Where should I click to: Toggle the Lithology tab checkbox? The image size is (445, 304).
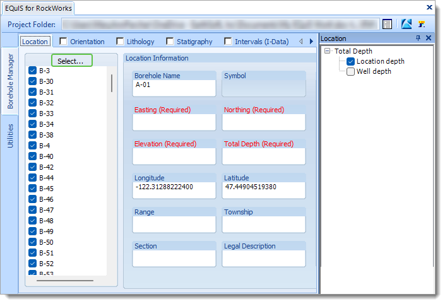point(120,42)
